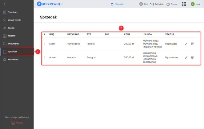Open the apps grid menu

click(184, 4)
